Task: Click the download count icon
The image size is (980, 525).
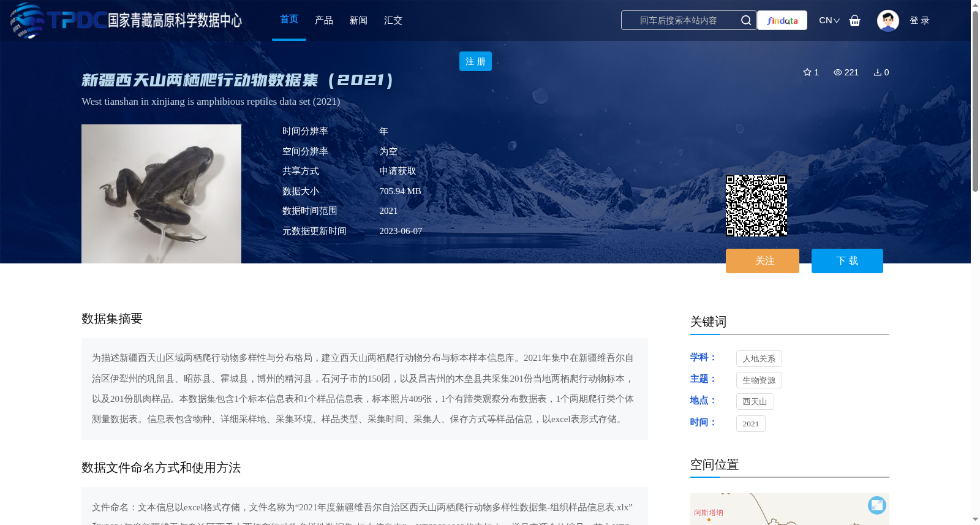Action: click(x=878, y=72)
